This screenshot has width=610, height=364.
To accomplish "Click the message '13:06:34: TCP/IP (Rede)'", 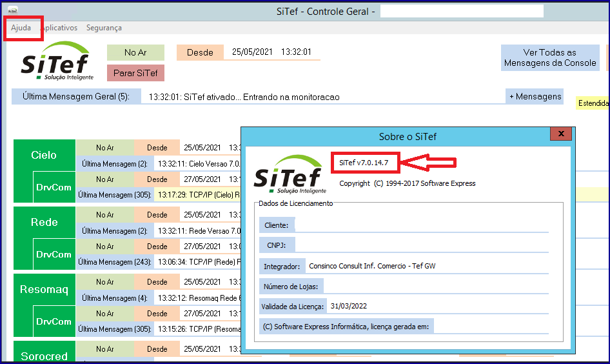I will pyautogui.click(x=199, y=262).
